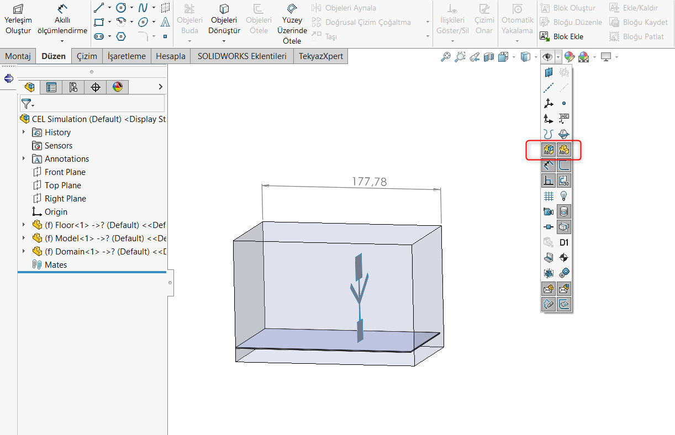The width and height of the screenshot is (675, 435).
Task: Click Zoom to Fit icon
Action: pyautogui.click(x=446, y=57)
